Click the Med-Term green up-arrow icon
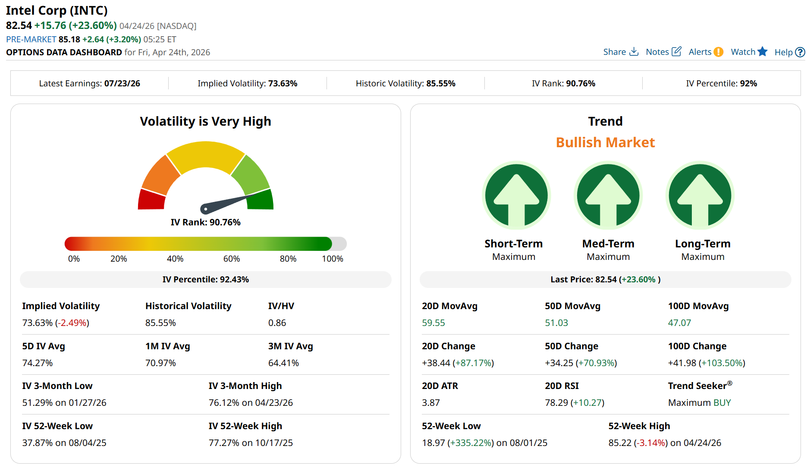Viewport: 807px width, 468px height. pyautogui.click(x=608, y=196)
